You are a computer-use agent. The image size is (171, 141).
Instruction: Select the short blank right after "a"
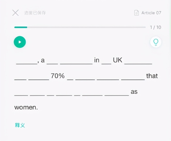point(52,61)
